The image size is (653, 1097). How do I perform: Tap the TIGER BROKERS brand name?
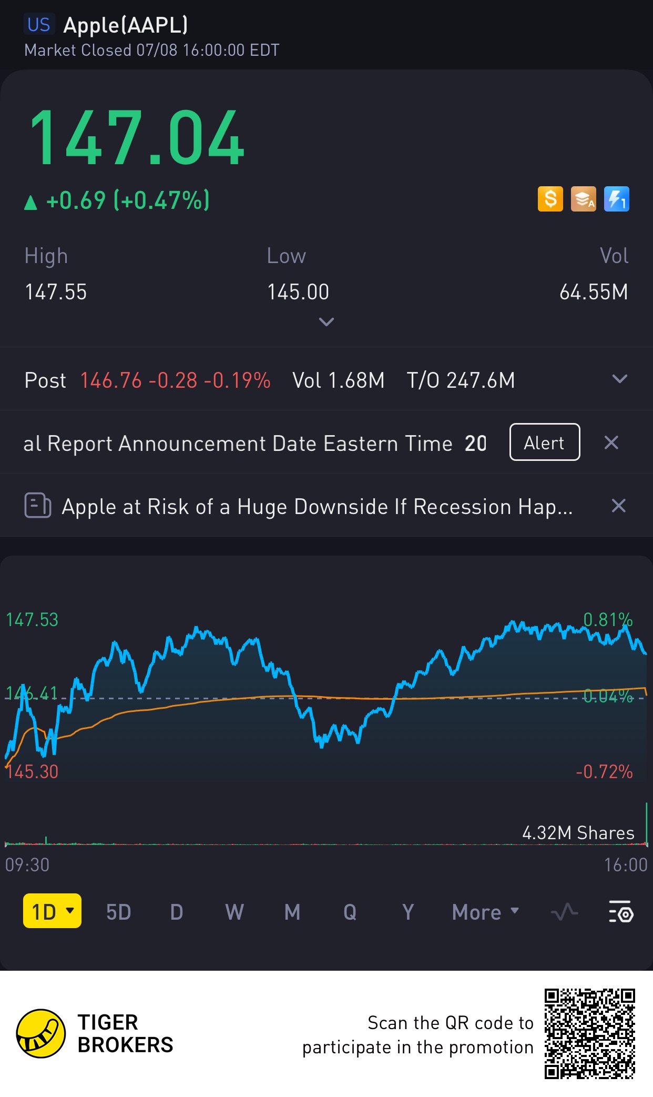click(125, 1034)
